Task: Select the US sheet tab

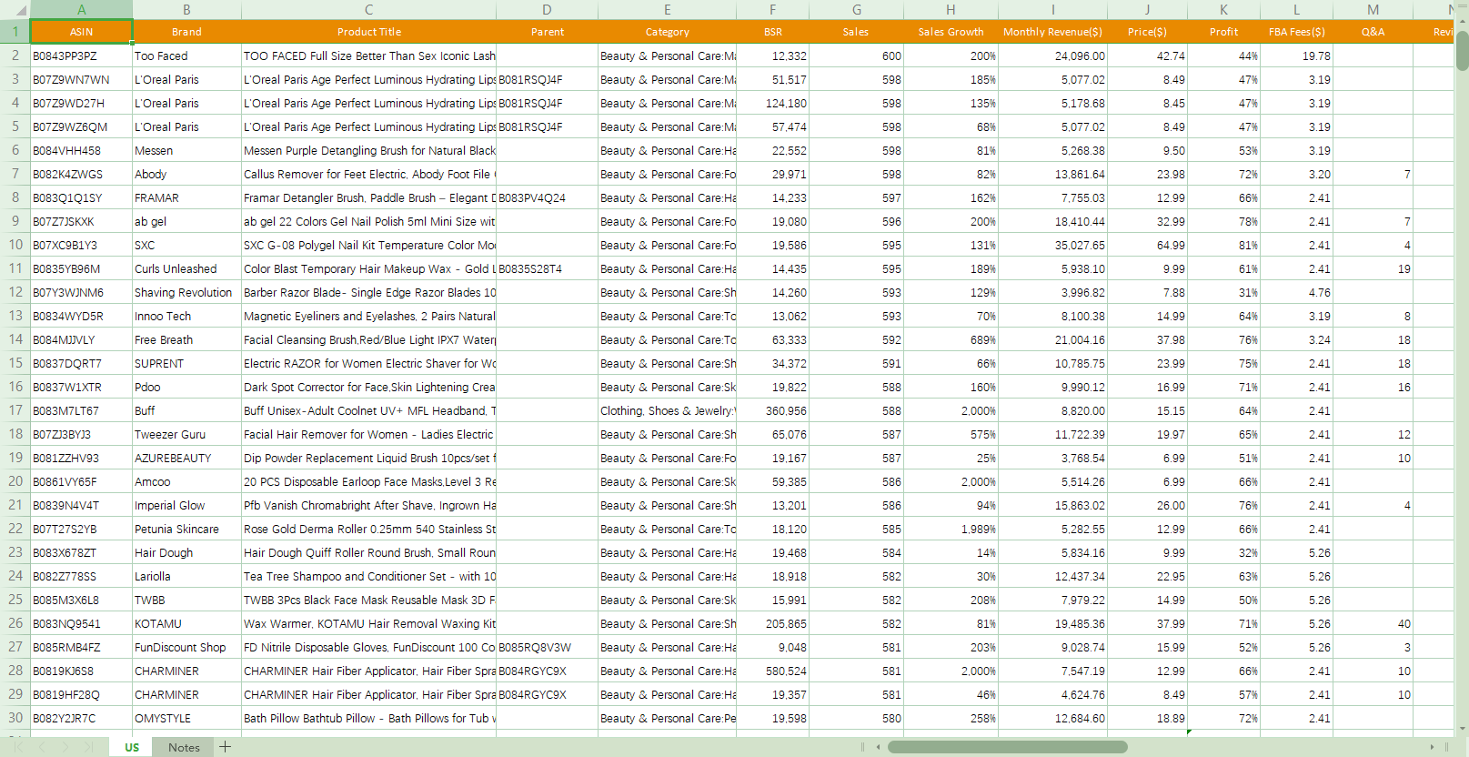Action: point(132,747)
